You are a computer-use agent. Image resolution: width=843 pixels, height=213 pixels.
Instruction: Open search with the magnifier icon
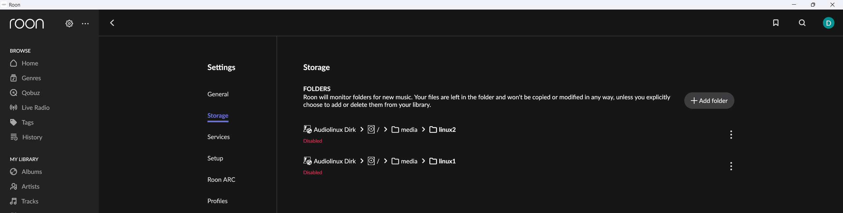click(x=802, y=23)
